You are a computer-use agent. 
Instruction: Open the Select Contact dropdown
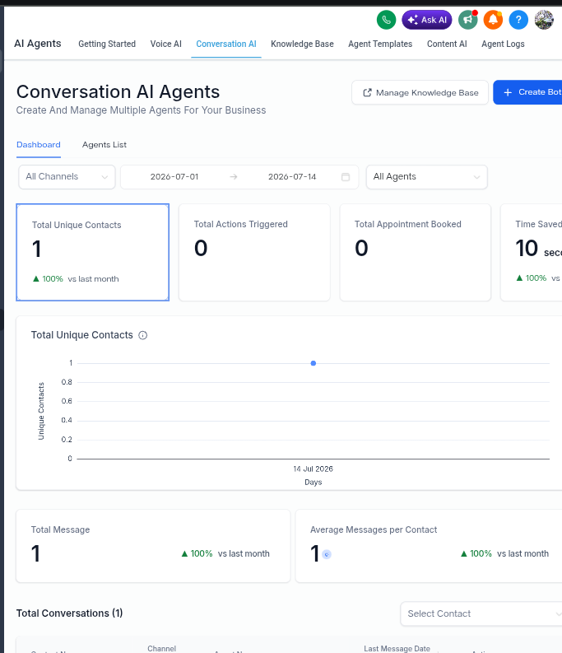coord(481,613)
